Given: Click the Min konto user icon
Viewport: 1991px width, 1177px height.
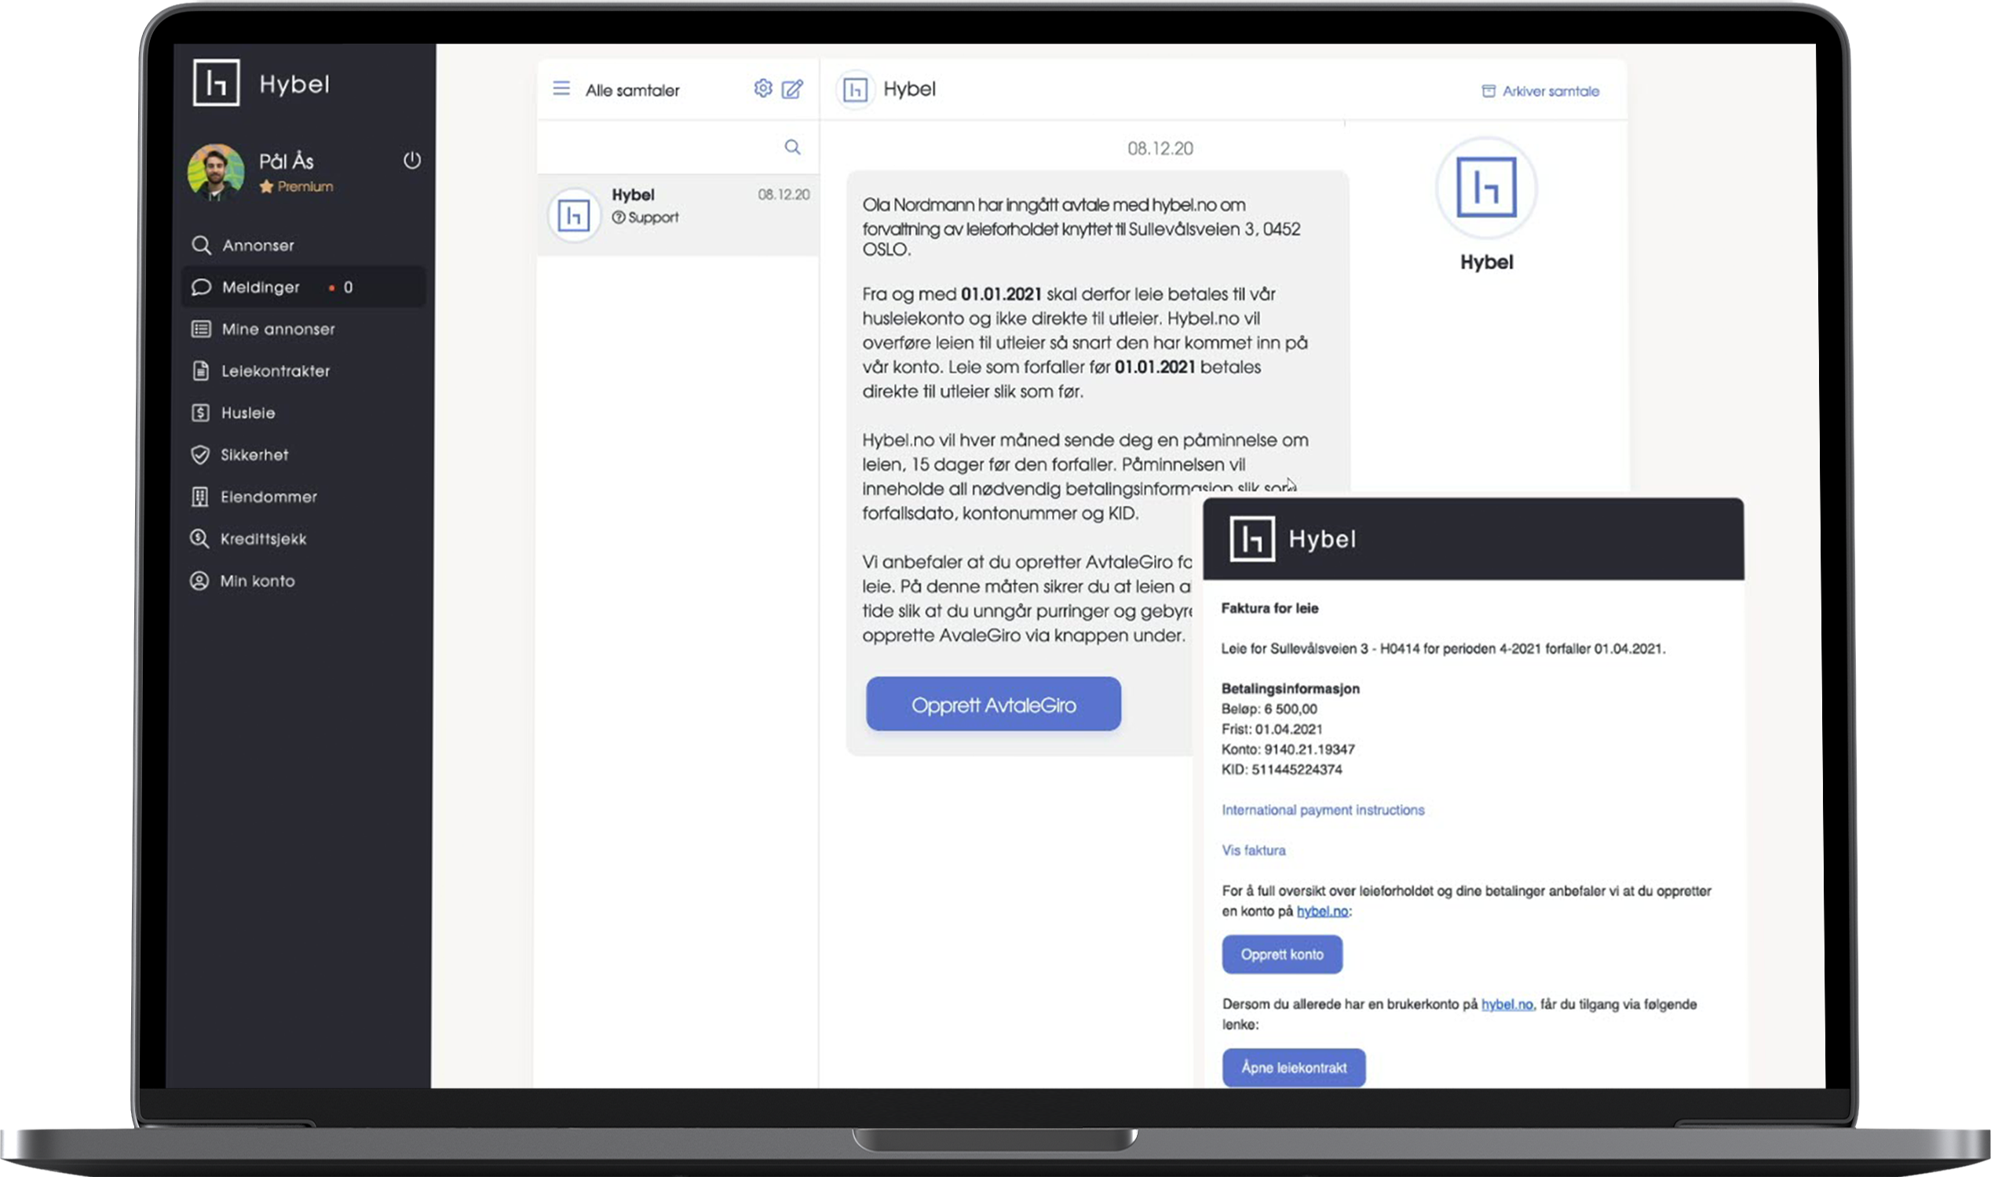Looking at the screenshot, I should [x=199, y=581].
